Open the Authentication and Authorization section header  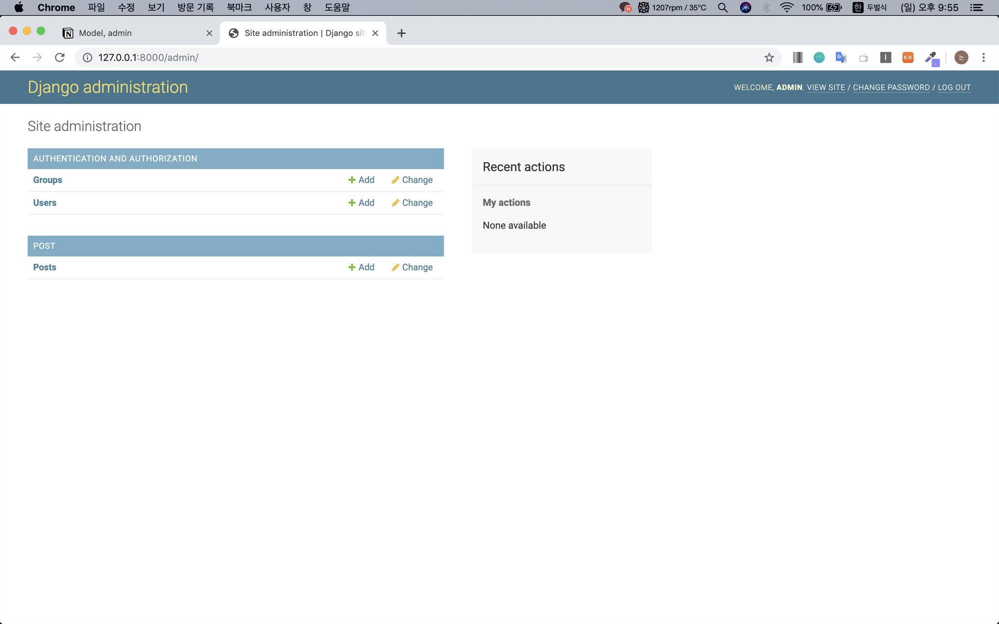(115, 158)
